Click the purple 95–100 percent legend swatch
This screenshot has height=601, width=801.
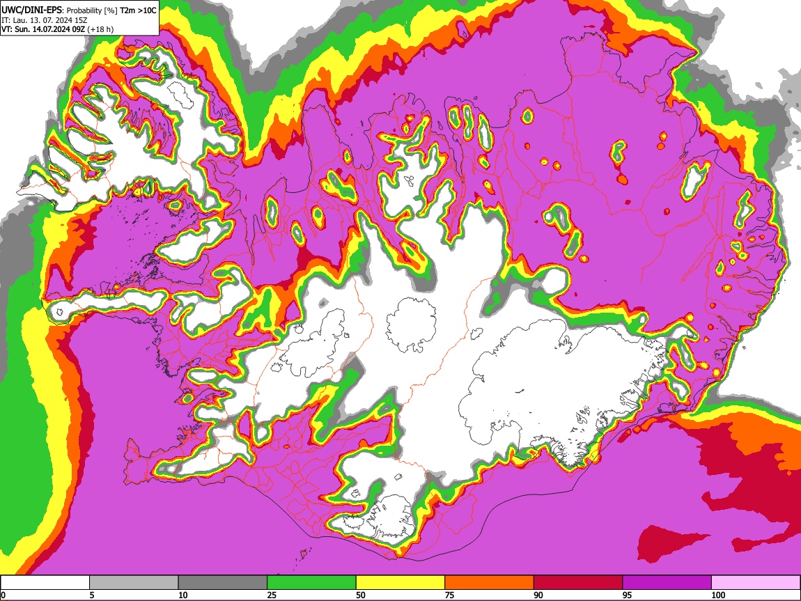[667, 582]
